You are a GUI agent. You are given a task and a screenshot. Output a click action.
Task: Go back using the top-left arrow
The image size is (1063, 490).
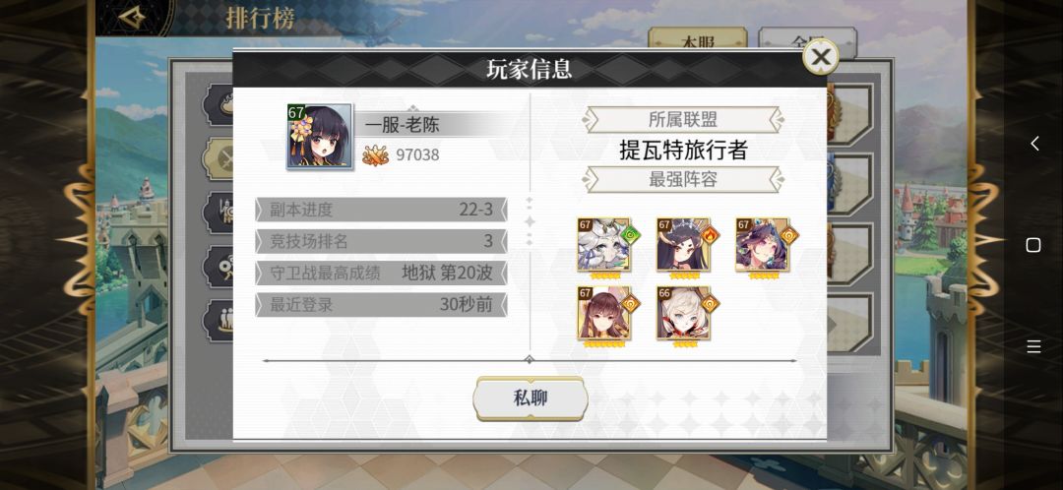pos(132,16)
